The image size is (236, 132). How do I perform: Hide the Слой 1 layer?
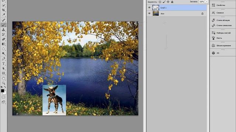click(x=149, y=7)
